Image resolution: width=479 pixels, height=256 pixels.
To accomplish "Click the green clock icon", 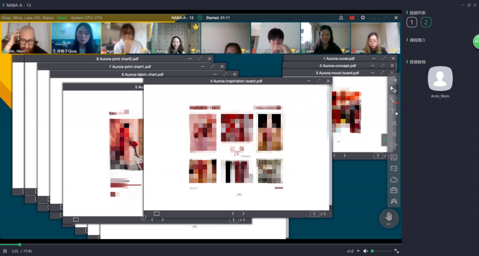I will (x=200, y=18).
